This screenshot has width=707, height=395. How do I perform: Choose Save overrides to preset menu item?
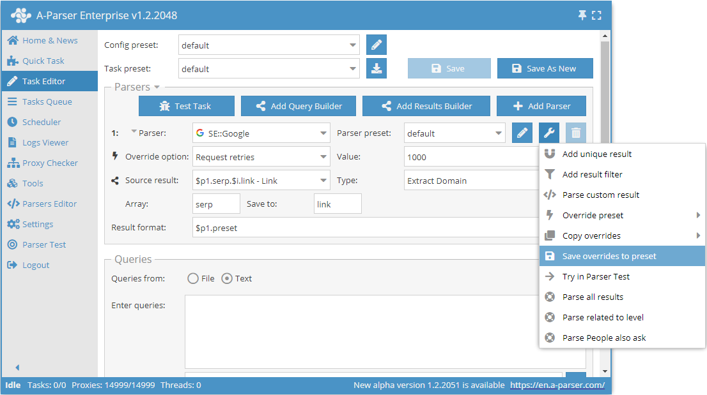(x=609, y=256)
